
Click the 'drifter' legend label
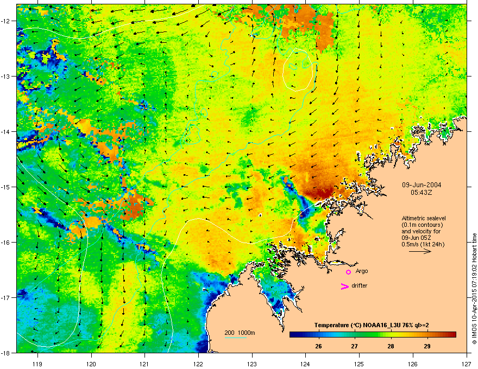coord(360,285)
